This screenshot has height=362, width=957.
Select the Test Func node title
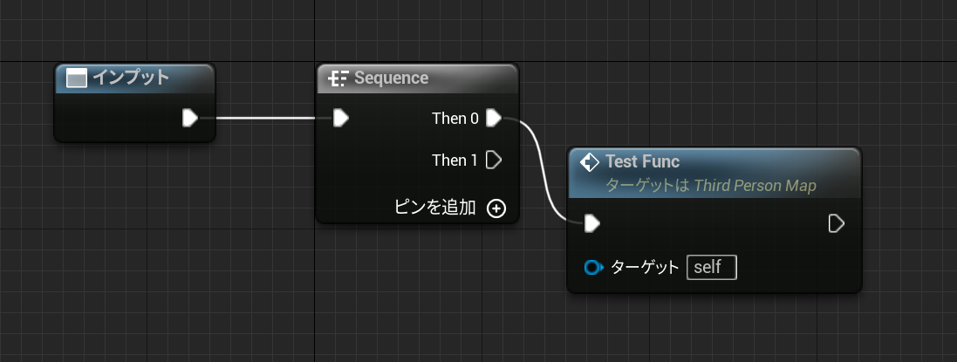pyautogui.click(x=642, y=161)
